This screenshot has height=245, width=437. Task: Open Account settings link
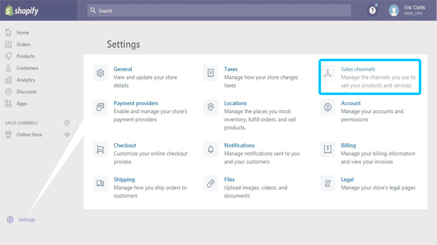point(351,103)
